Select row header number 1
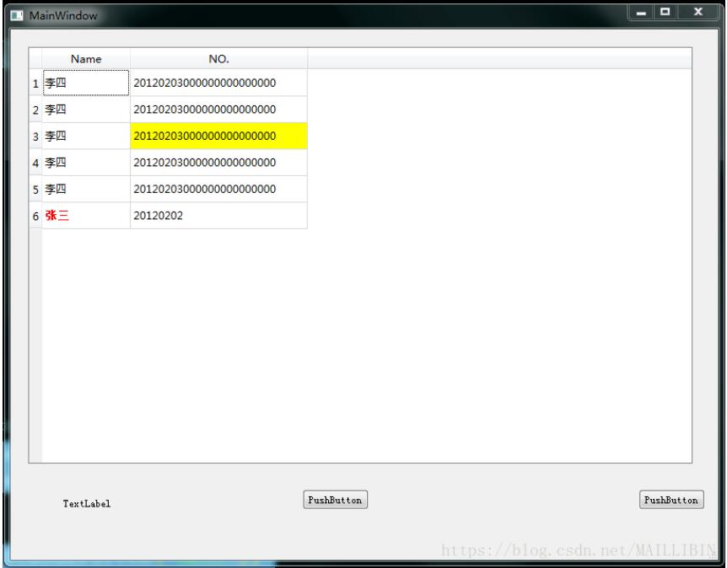 coord(35,83)
